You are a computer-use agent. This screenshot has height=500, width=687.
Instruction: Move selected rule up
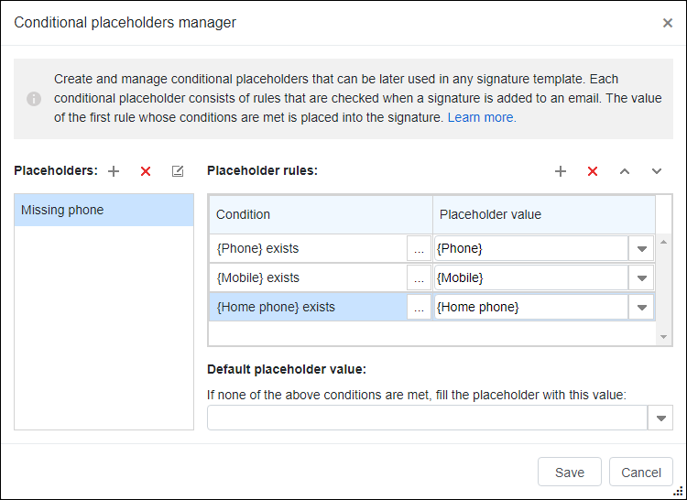[x=625, y=171]
